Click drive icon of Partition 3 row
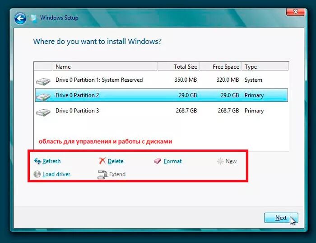 pyautogui.click(x=43, y=112)
